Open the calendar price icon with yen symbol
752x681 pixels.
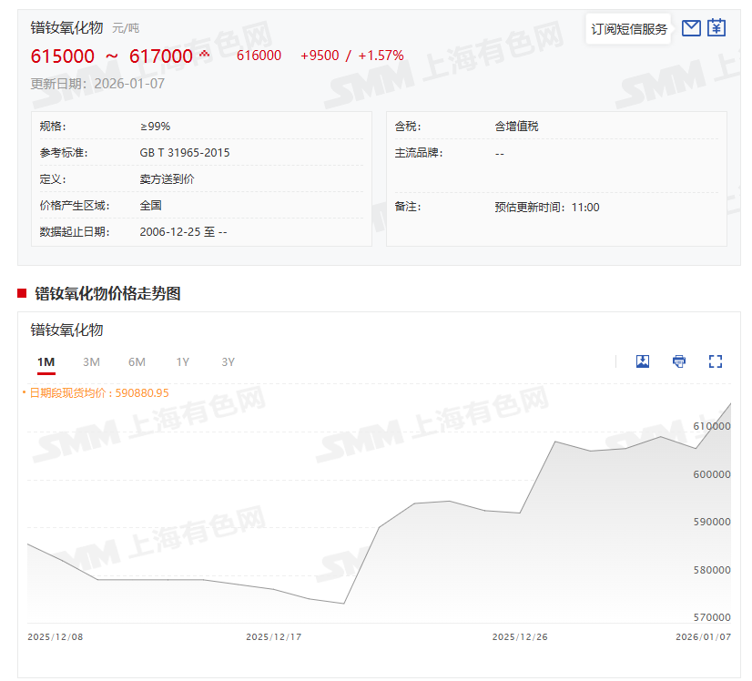[716, 28]
